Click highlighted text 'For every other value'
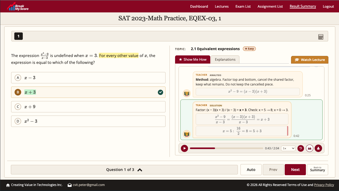The image size is (339, 191). pyautogui.click(x=119, y=55)
